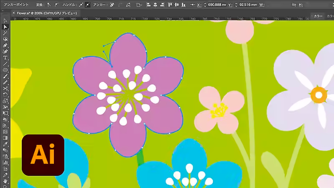Open the カラー panel tab
Image resolution: width=334 pixels, height=188 pixels.
tap(318, 16)
